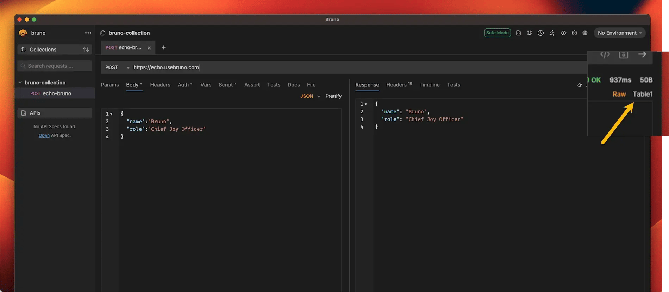This screenshot has width=669, height=292.
Task: Click the eye icon in the top toolbar
Action: point(563,33)
